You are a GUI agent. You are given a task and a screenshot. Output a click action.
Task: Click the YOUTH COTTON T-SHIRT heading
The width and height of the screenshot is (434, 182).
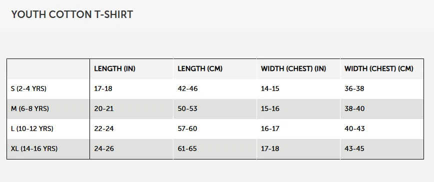(x=72, y=14)
